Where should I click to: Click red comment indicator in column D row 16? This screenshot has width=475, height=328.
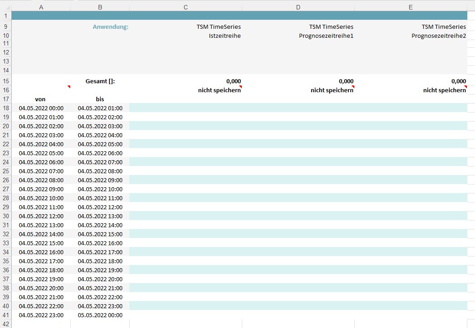click(x=353, y=87)
